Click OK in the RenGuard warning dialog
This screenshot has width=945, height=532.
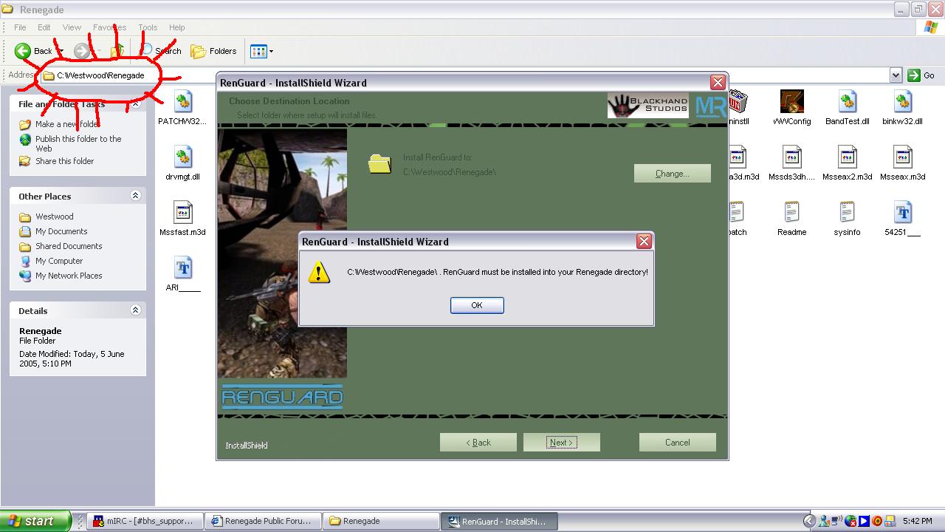[x=477, y=305]
